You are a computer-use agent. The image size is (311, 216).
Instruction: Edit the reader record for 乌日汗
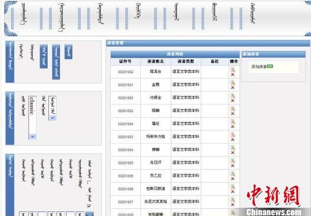coord(233,161)
